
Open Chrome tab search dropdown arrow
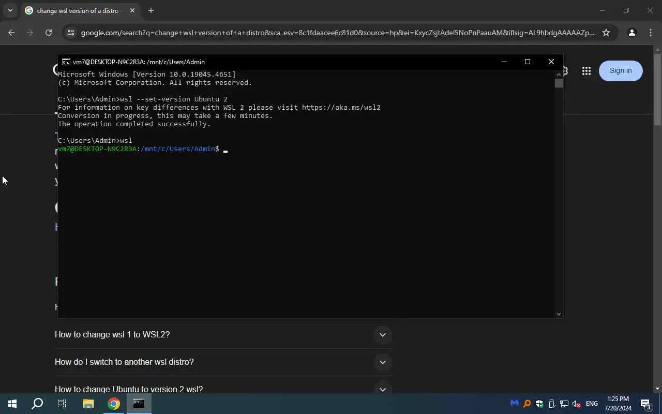click(10, 10)
